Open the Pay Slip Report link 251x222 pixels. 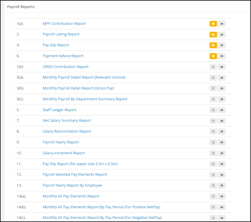56,45
